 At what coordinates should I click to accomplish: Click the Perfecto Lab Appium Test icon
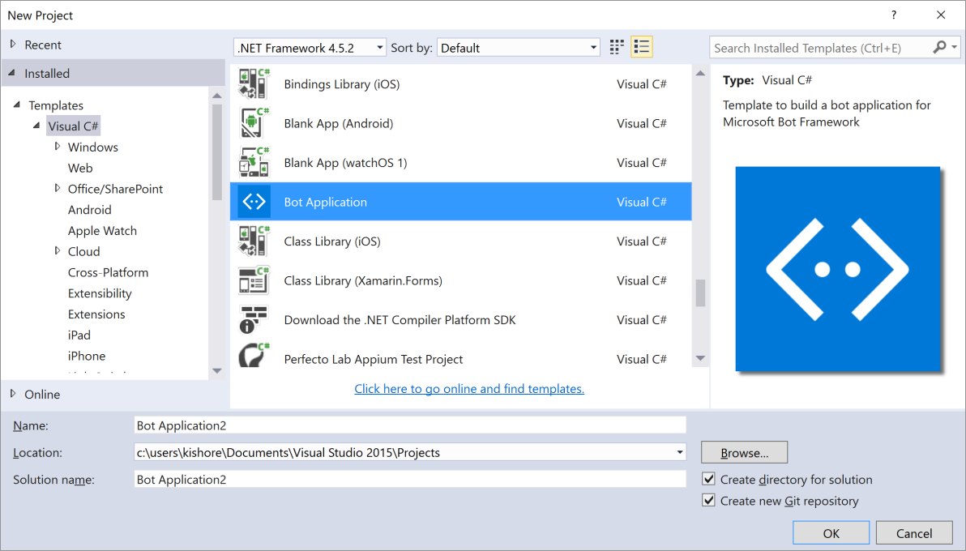click(254, 356)
